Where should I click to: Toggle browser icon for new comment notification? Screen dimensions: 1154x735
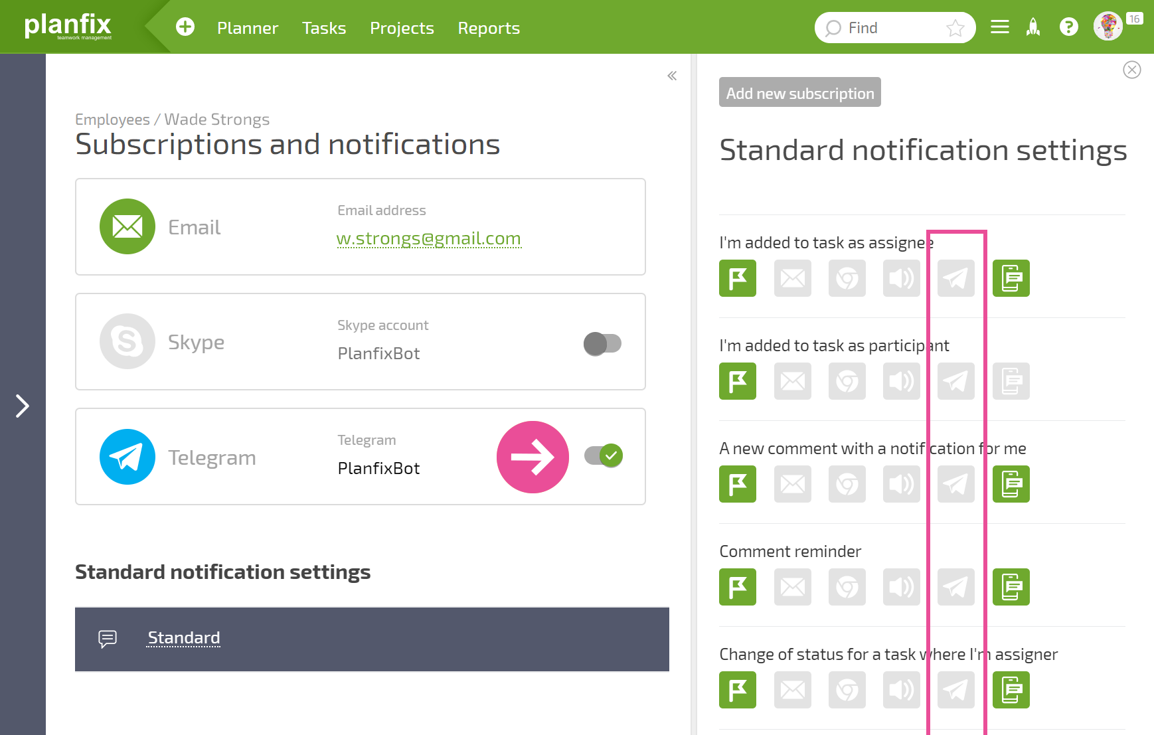847,484
